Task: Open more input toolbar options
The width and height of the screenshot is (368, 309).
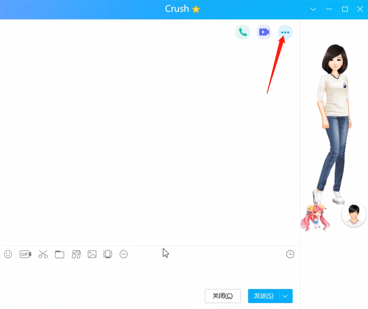Action: [124, 254]
